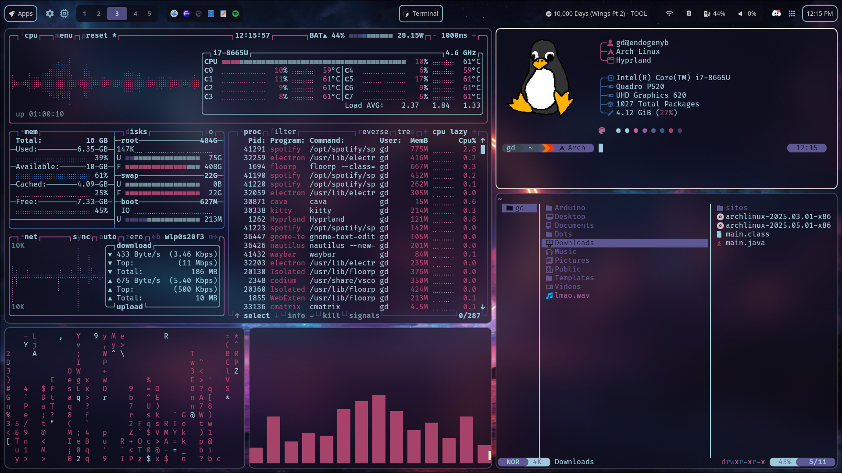
Task: Click the kill option in btop proc footer
Action: click(332, 315)
